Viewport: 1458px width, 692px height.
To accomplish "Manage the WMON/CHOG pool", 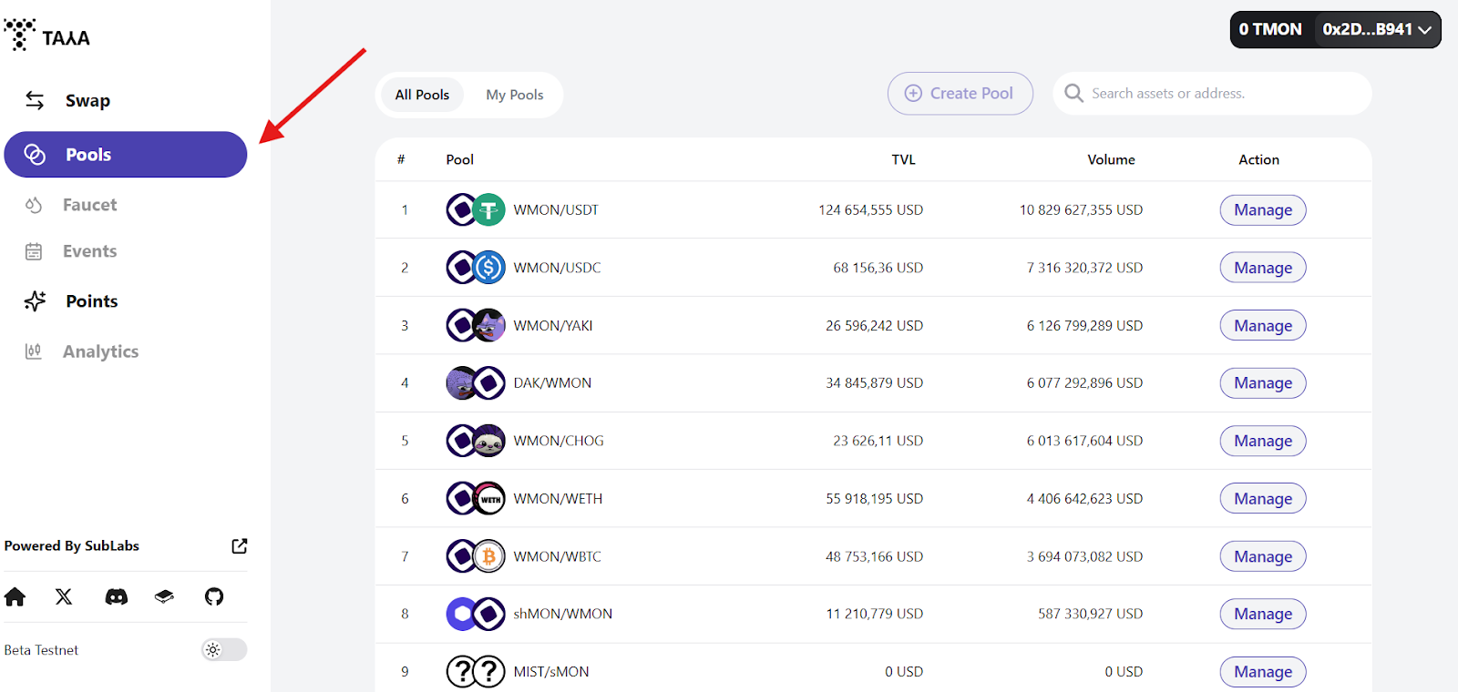I will (x=1263, y=441).
